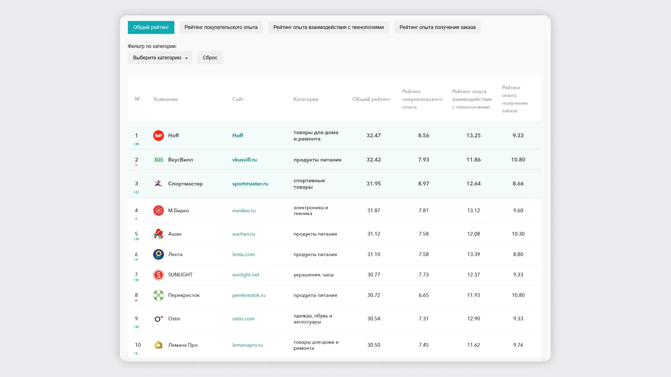This screenshot has height=377, width=671.
Task: Click the Сайт column header
Action: (238, 99)
